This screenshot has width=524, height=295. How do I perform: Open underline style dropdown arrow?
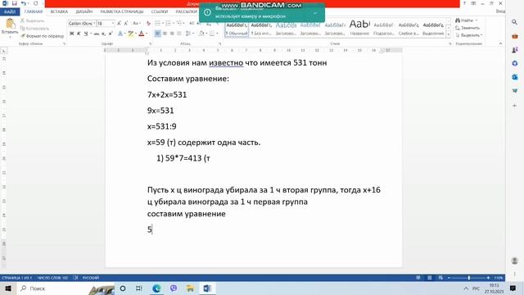click(x=91, y=34)
